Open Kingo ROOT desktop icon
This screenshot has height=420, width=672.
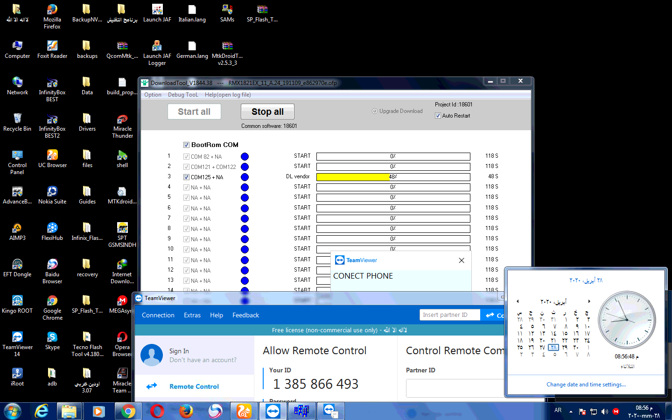coord(17,304)
